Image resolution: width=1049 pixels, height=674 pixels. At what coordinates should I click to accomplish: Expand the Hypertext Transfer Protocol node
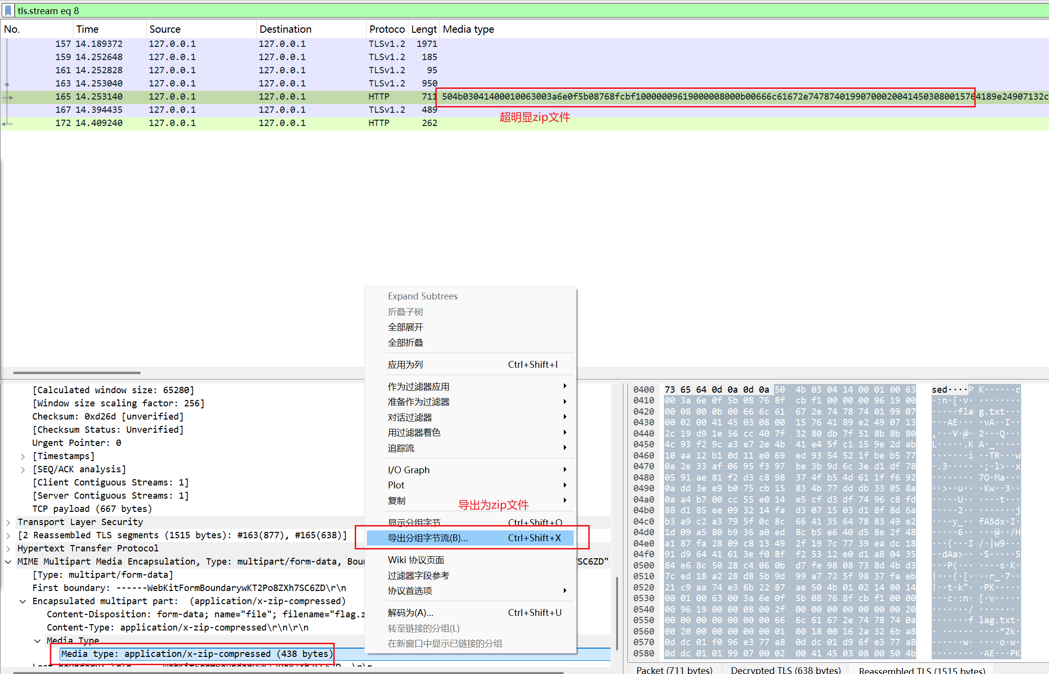pyautogui.click(x=8, y=548)
